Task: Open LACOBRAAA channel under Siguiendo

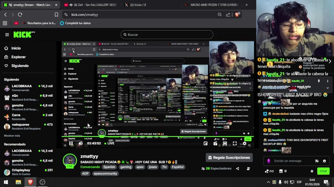Action: pos(28,88)
